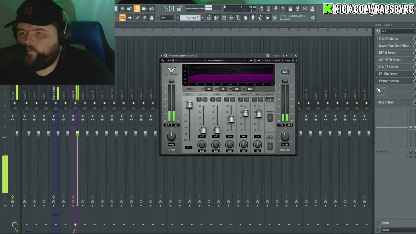Click the export download icon in toolbar
The width and height of the screenshot is (416, 234).
(312, 9)
